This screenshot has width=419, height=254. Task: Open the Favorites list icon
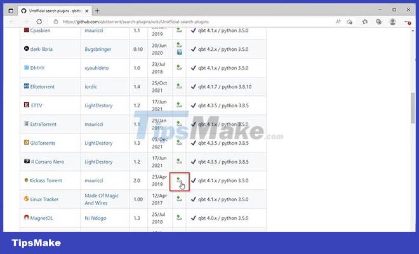click(365, 22)
